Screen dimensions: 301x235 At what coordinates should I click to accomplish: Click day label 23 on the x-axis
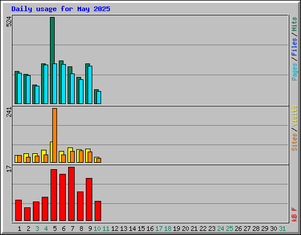pos(212,229)
